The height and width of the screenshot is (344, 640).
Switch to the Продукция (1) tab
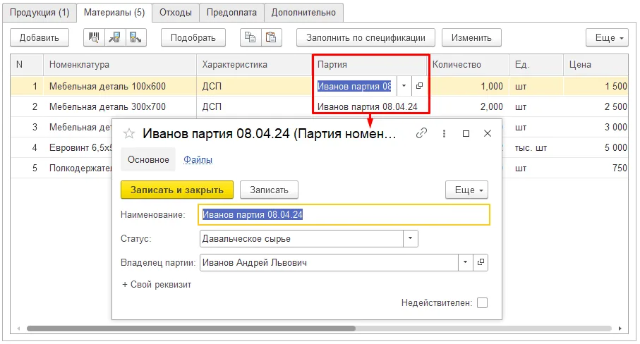[x=40, y=13]
